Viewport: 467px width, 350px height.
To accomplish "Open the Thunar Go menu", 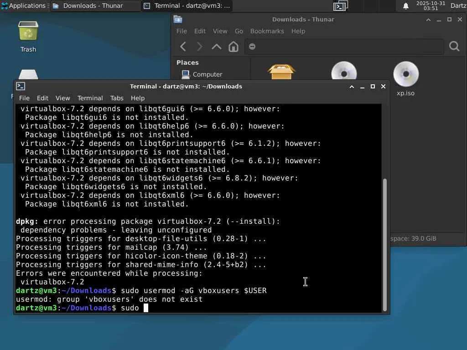I will tap(239, 31).
